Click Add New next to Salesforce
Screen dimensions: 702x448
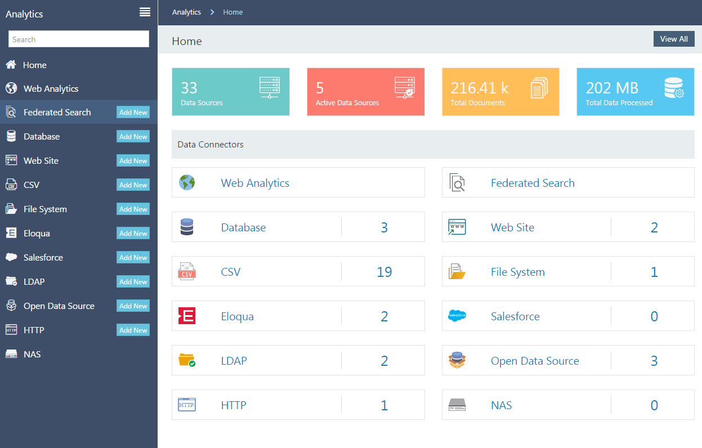[133, 257]
